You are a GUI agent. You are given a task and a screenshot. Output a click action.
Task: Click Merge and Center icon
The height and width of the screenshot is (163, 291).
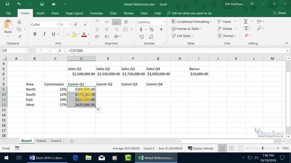[125, 29]
